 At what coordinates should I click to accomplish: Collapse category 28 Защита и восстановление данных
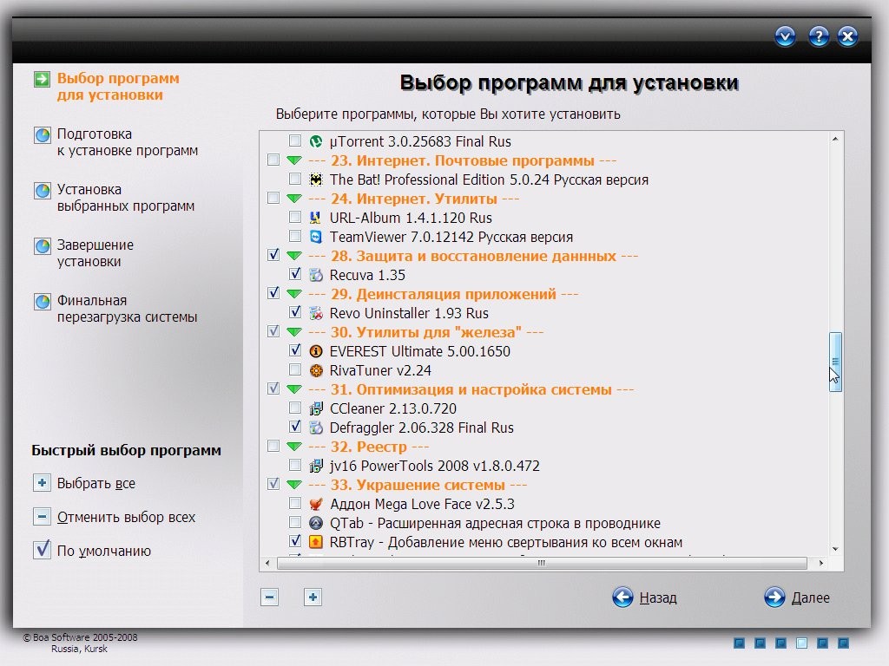(x=293, y=256)
